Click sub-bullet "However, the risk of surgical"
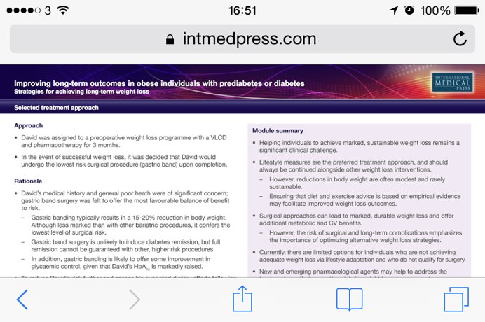The image size is (485, 322). click(366, 237)
